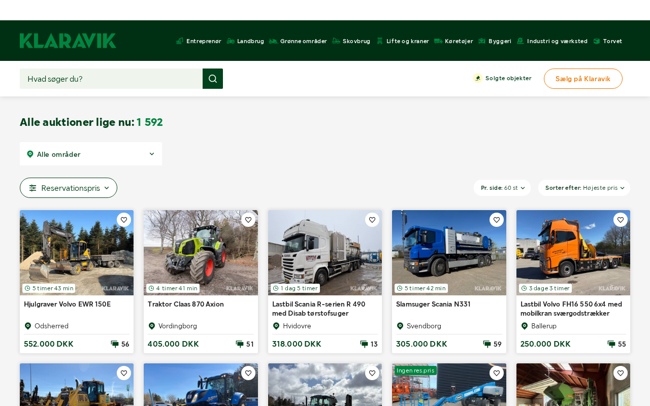Click the location pin beside Svendborg
Viewport: 650px width, 406px height.
[x=400, y=326]
